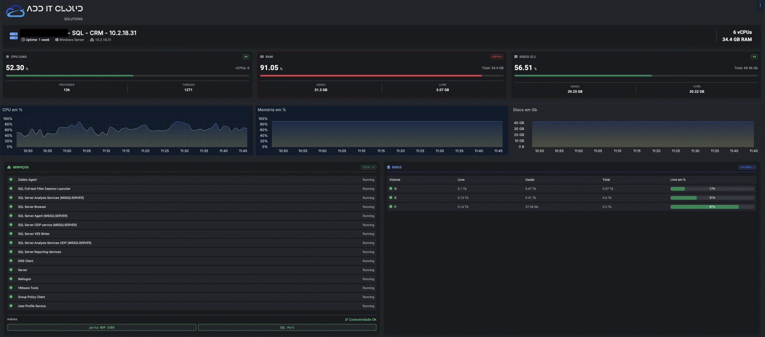Viewport: 765px width, 337px height.
Task: Click the CPU LOAD chip icon
Action: (7, 57)
